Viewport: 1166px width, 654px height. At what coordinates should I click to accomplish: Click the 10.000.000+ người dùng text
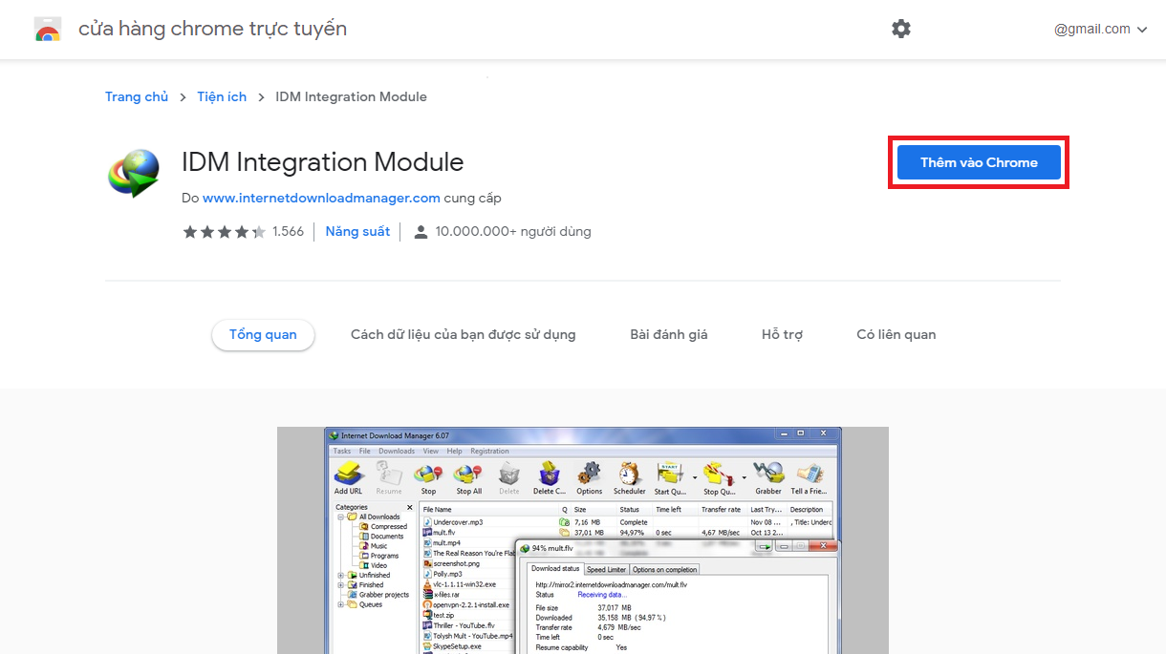click(513, 231)
